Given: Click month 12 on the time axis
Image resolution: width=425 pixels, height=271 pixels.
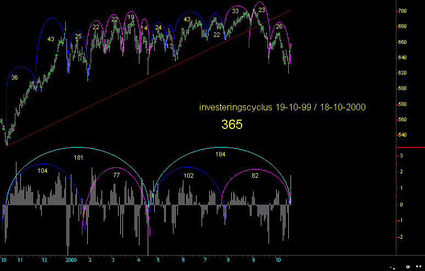Looking at the screenshot, I should [x=44, y=260].
